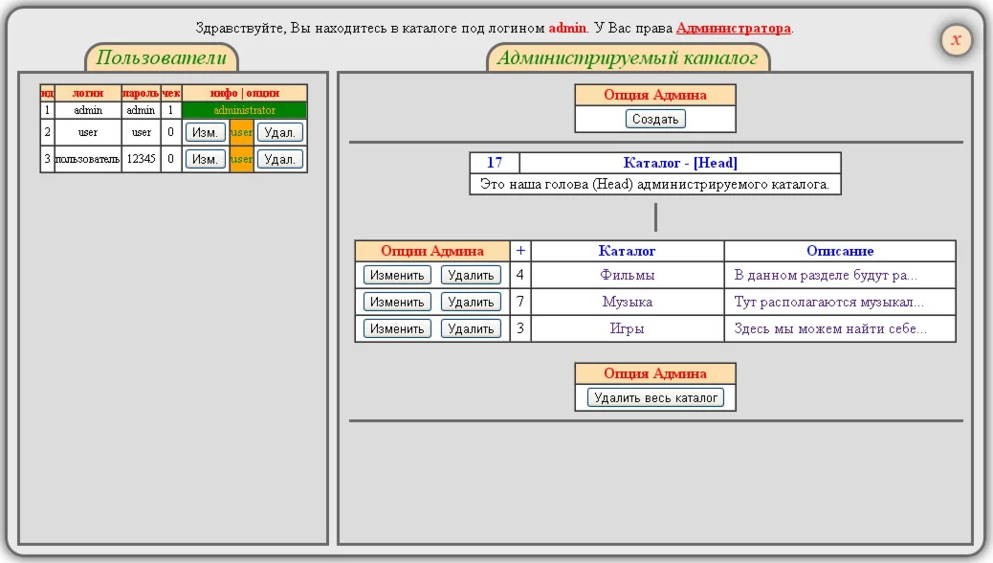Select the Администрируемый каталог tab
Viewport: 993px width, 563px height.
pos(628,57)
